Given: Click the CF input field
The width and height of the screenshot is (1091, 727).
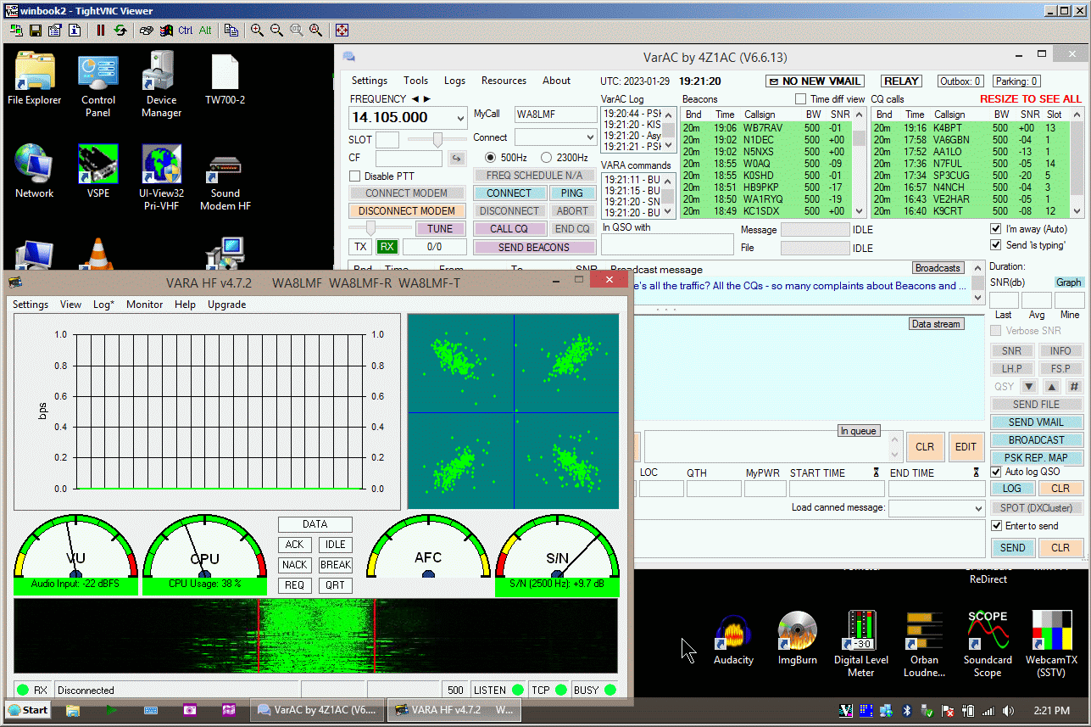Looking at the screenshot, I should tap(409, 158).
